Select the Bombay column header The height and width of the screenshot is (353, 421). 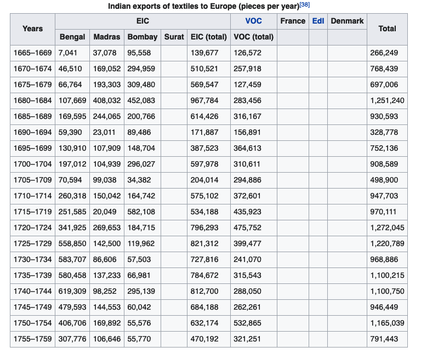tap(143, 37)
